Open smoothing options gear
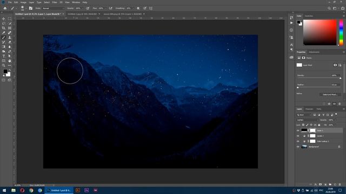The width and height of the screenshot is (346, 194). 138,9
